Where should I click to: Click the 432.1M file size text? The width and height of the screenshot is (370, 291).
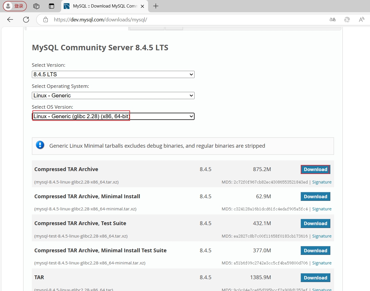click(262, 223)
